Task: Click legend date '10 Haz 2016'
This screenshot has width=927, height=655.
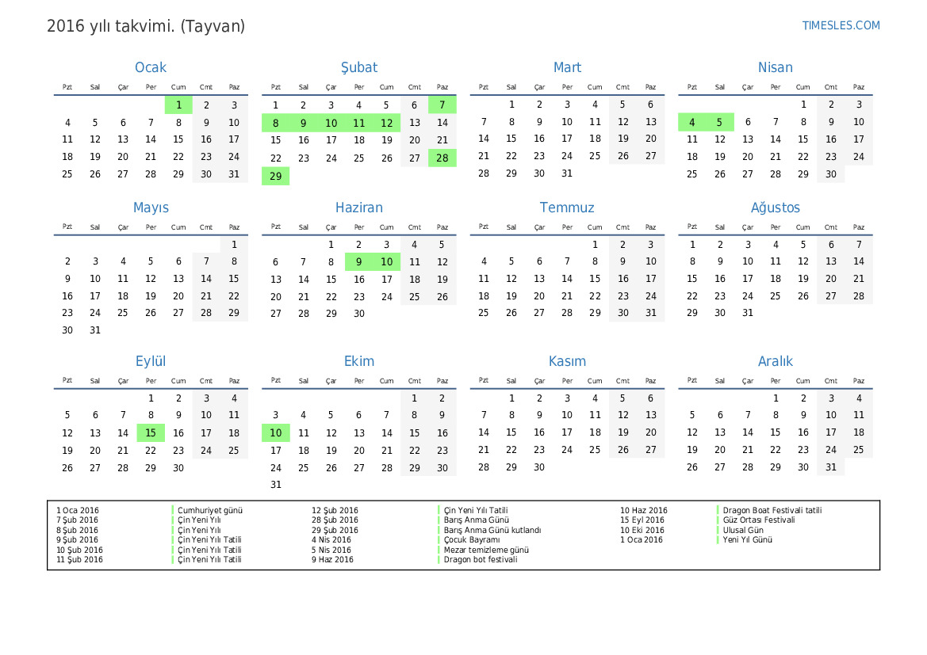Action: [643, 510]
